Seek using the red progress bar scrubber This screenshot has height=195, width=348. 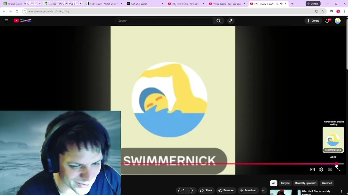336,164
